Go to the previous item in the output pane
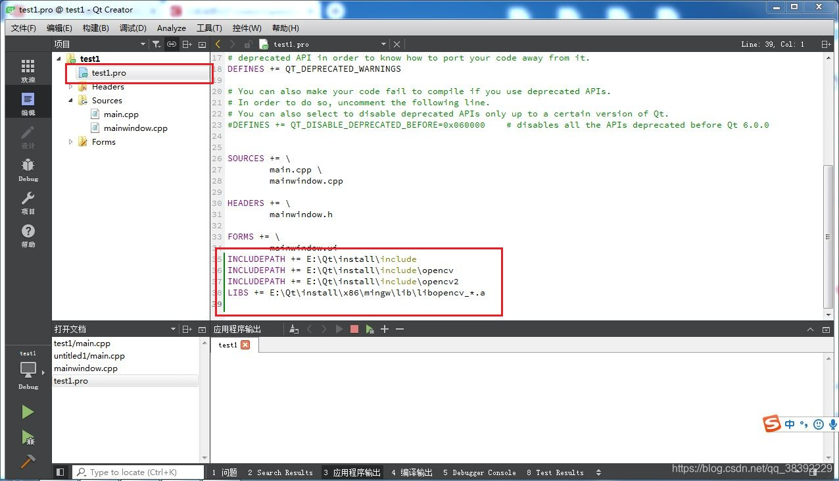 point(310,329)
